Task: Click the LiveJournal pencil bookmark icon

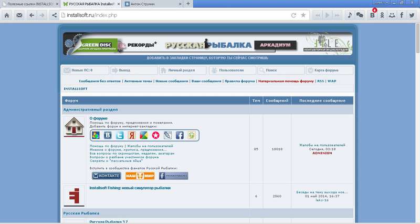Action: coord(167,135)
